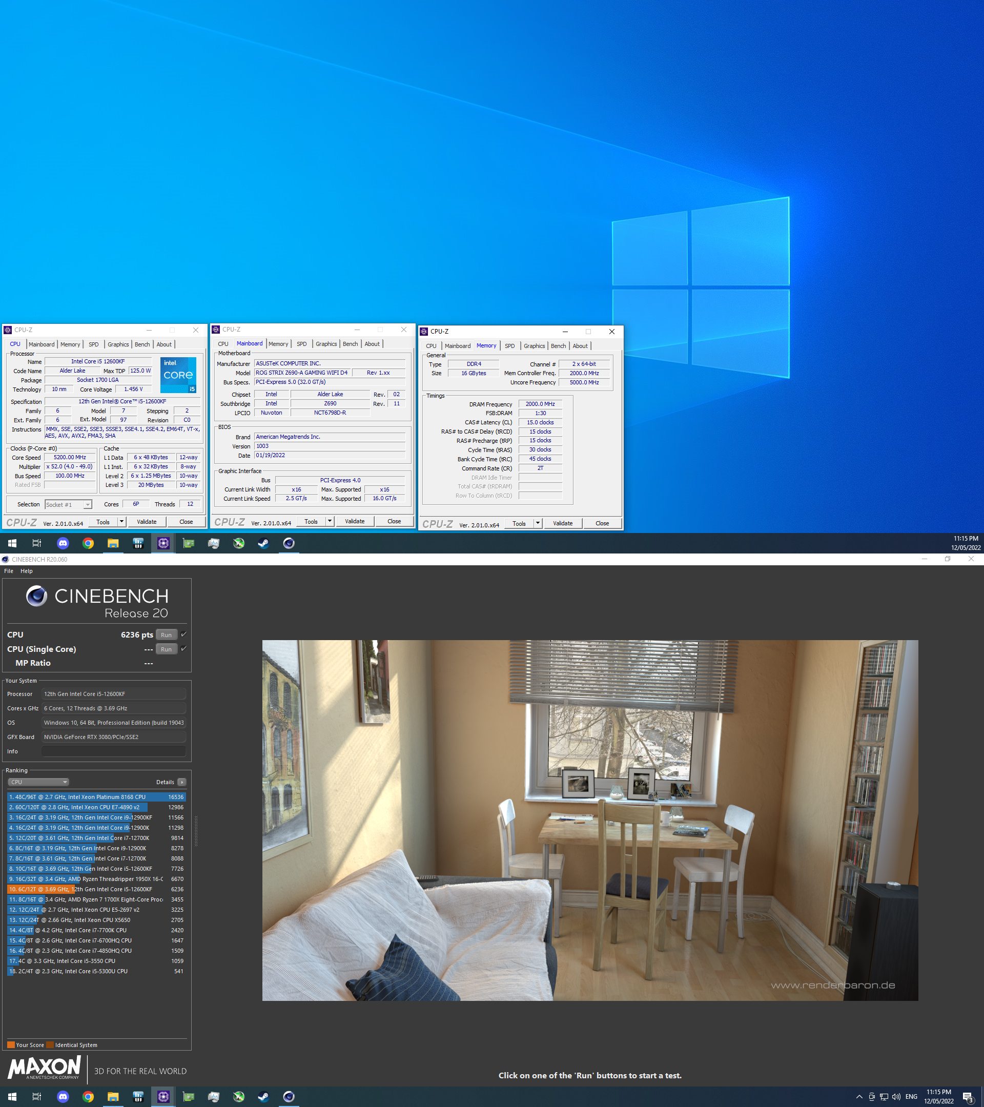Open the Tools dropdown arrow in the Memory CPU-Z window
984x1107 pixels.
[x=538, y=523]
